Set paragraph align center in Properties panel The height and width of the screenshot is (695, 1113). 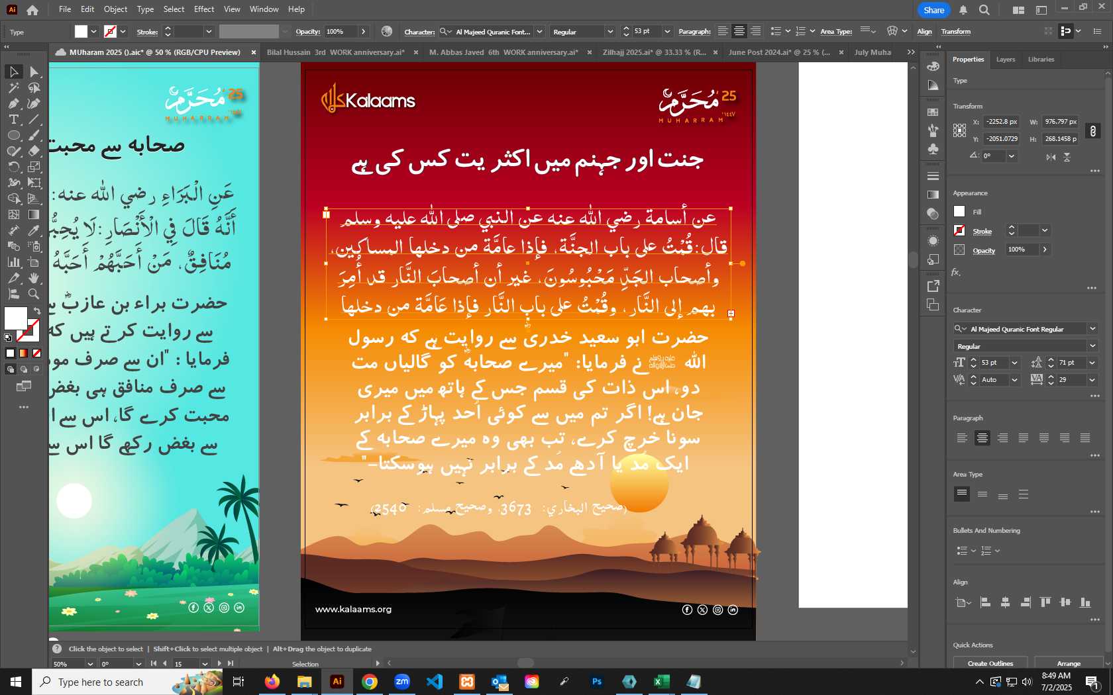click(x=982, y=438)
